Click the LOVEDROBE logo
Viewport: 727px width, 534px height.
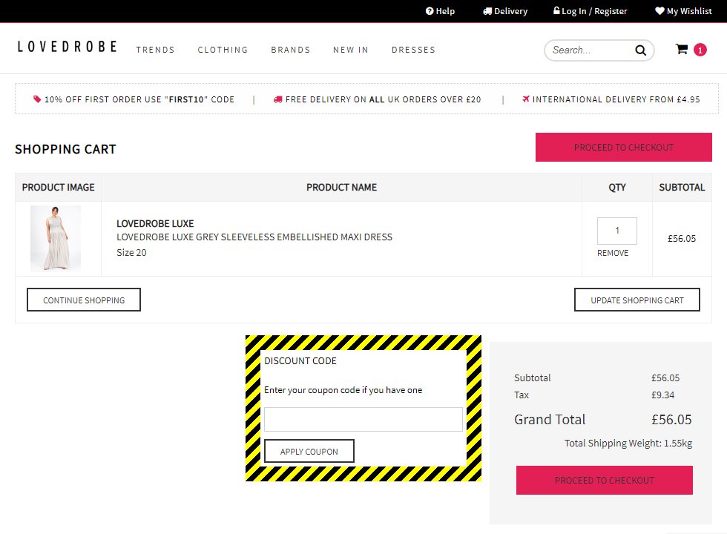[68, 47]
